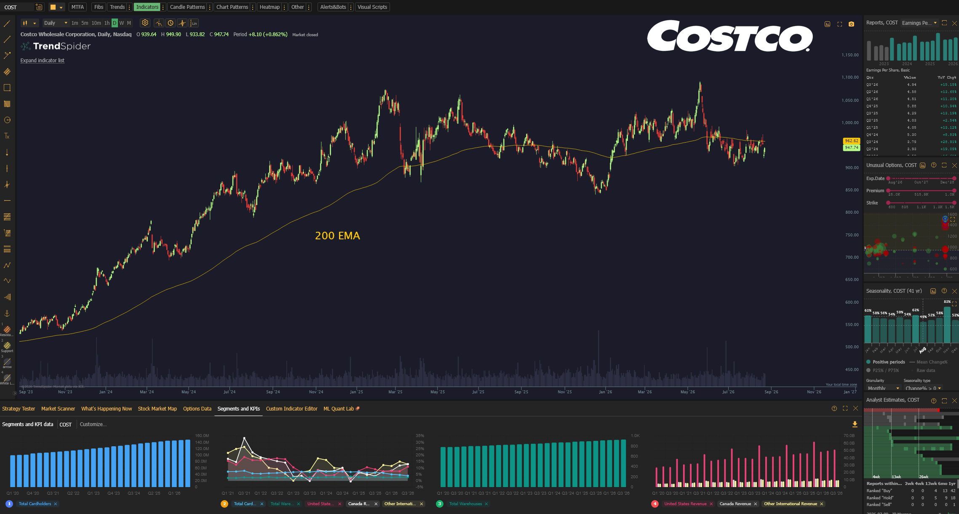This screenshot has width=959, height=514.
Task: Adjust the Premium slider left handle
Action: (888, 191)
